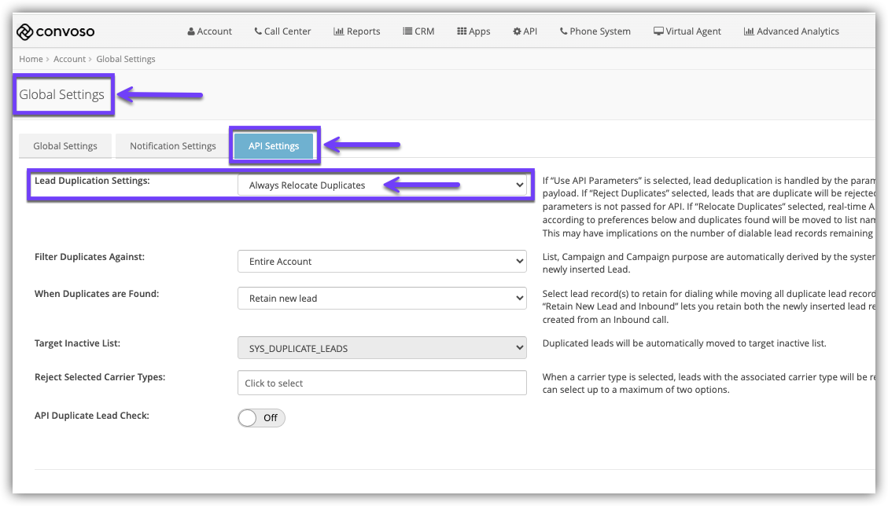The width and height of the screenshot is (888, 506).
Task: Click the API gear icon
Action: click(517, 31)
